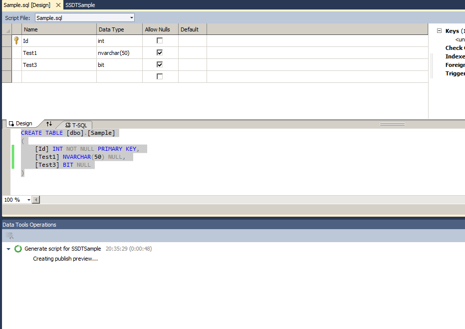Click the left scroll arrow beside the zoom control
The image size is (465, 329).
pos(35,199)
